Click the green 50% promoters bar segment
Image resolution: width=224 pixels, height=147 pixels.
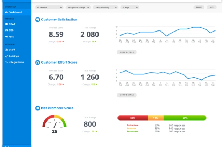(185, 118)
